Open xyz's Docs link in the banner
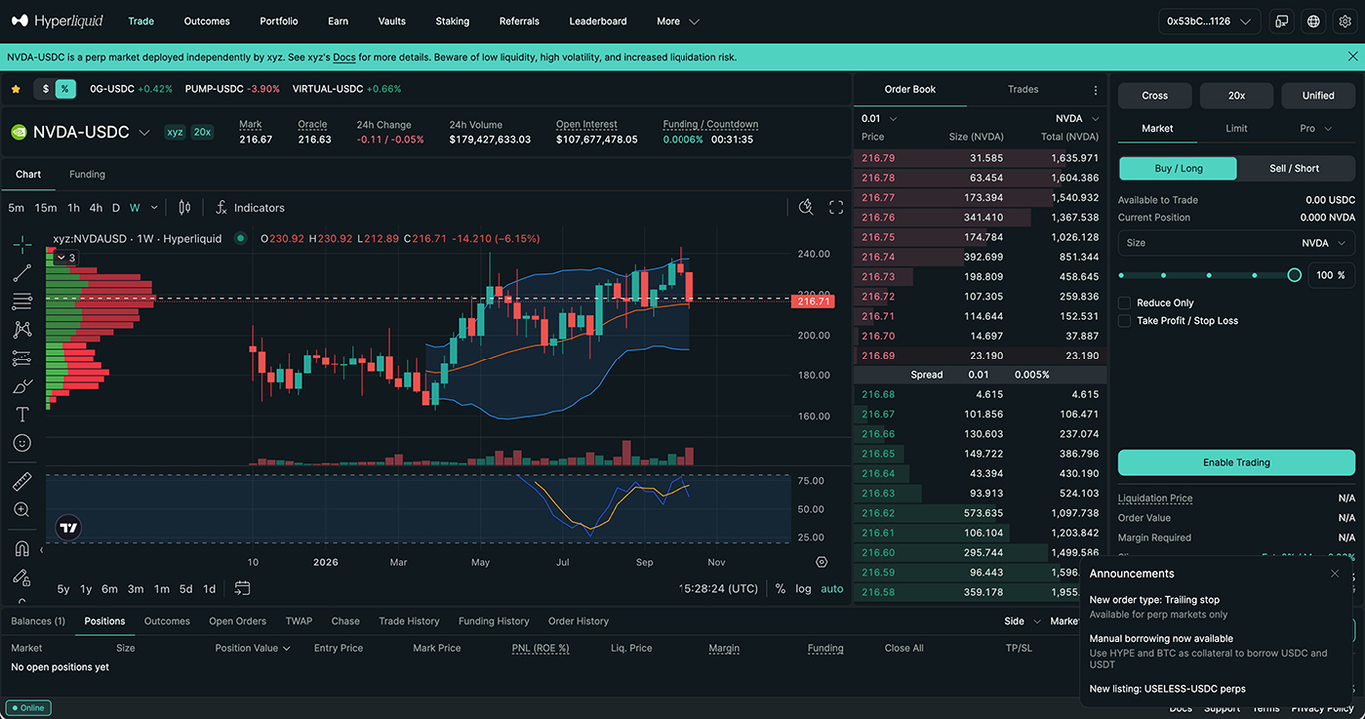Screen dimensions: 1365x719 click(x=344, y=57)
